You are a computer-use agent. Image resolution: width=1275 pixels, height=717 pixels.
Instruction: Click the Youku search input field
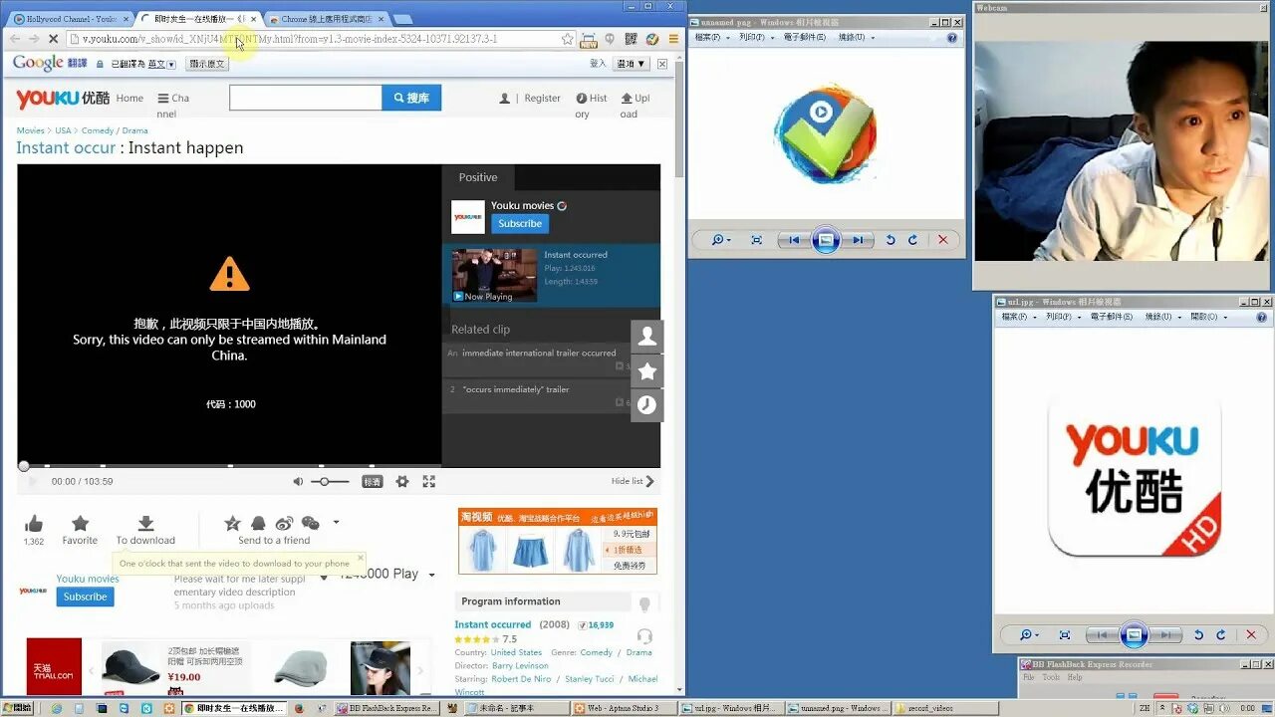click(306, 98)
